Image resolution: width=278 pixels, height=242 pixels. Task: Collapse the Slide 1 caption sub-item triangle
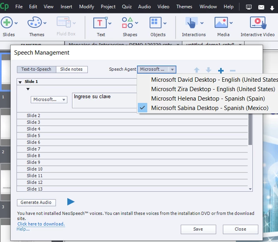[28, 89]
